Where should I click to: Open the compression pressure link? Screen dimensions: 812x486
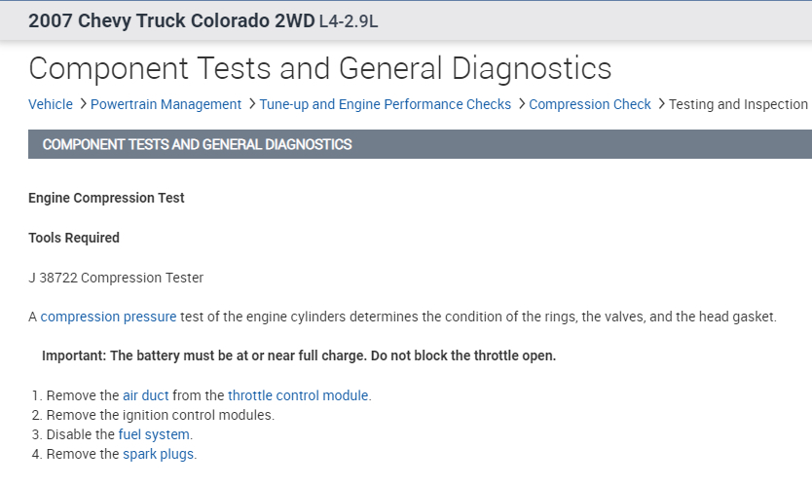(108, 317)
